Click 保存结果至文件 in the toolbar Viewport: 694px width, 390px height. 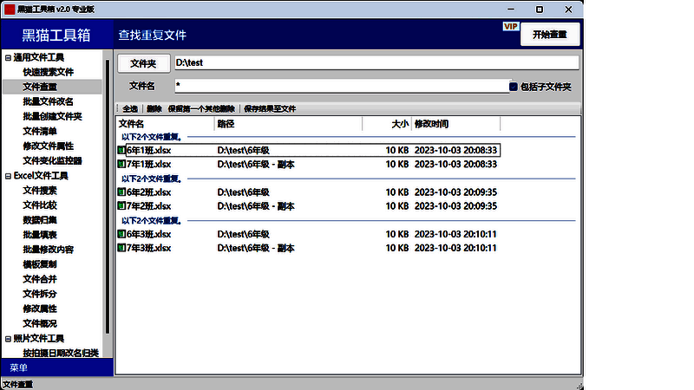pyautogui.click(x=270, y=109)
